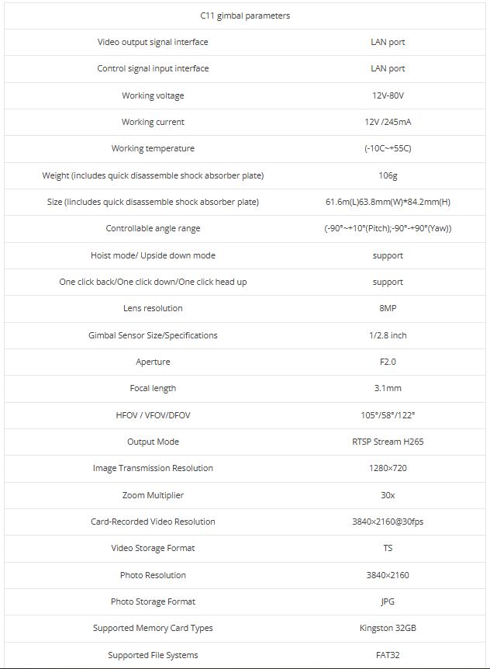
Task: Click the "30x" zoom multiplier value
Action: 388,495
